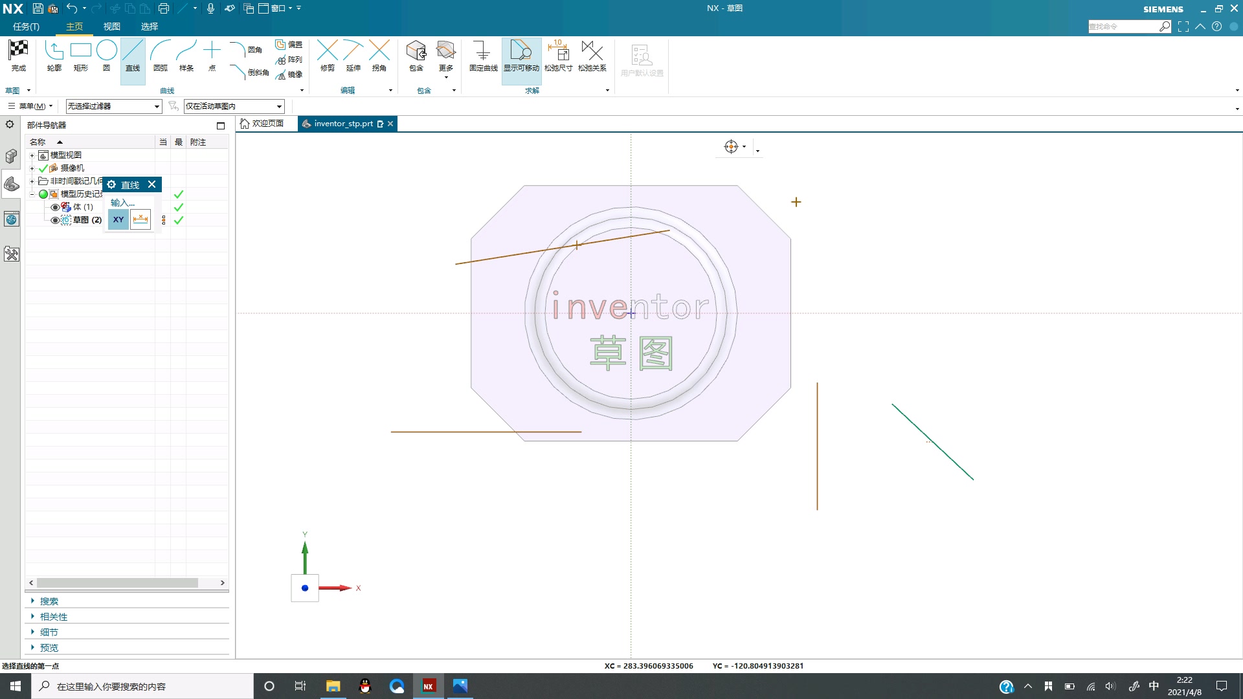Switch to the 视图 ribbon tab
The image size is (1243, 699).
111,27
